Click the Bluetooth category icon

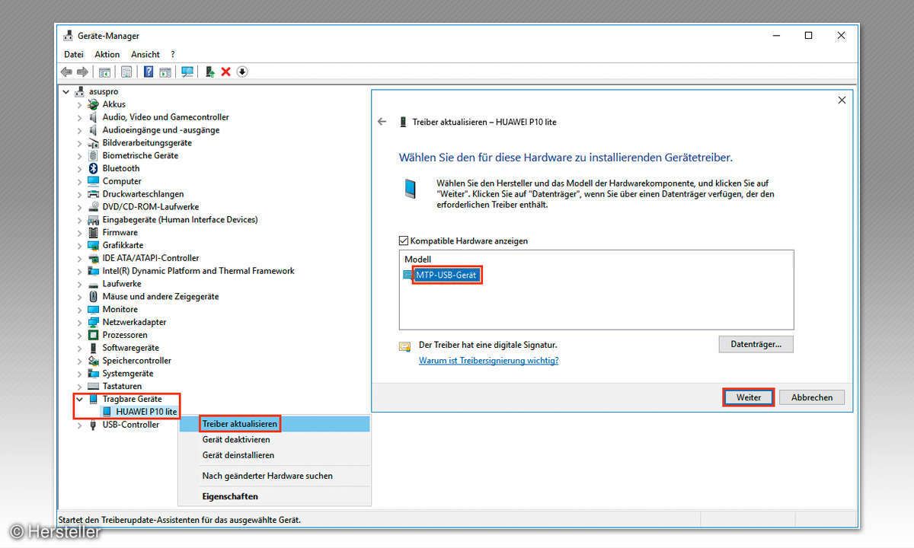(93, 168)
